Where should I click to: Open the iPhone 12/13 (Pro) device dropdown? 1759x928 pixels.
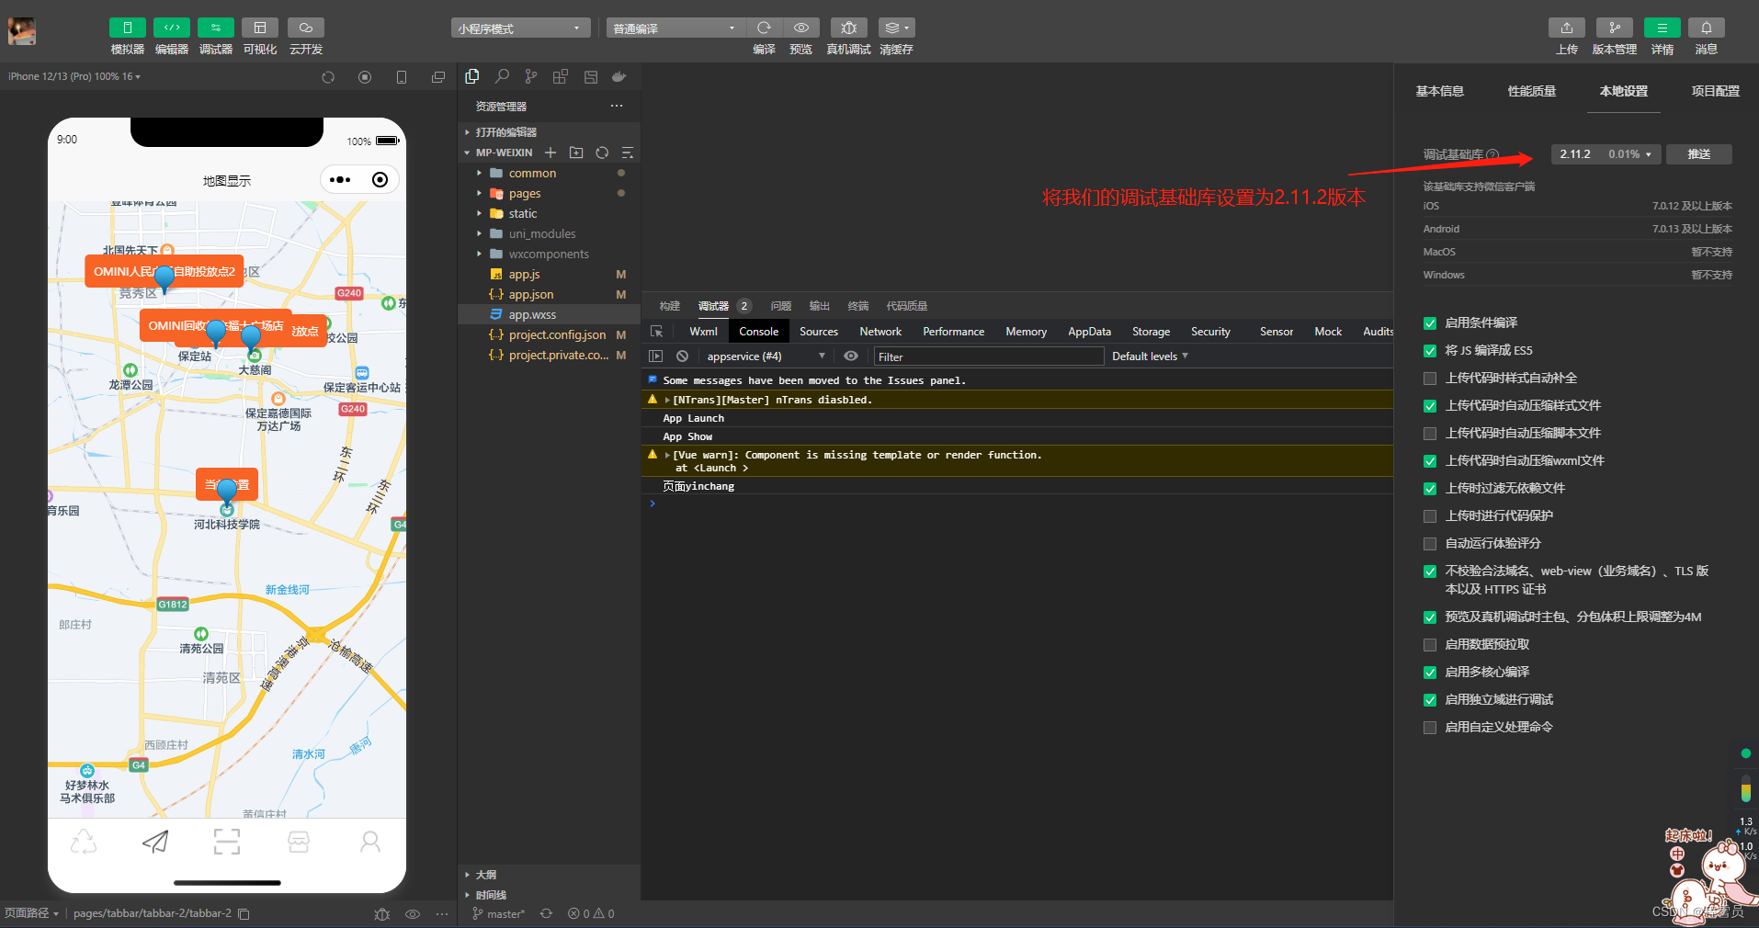coord(74,76)
